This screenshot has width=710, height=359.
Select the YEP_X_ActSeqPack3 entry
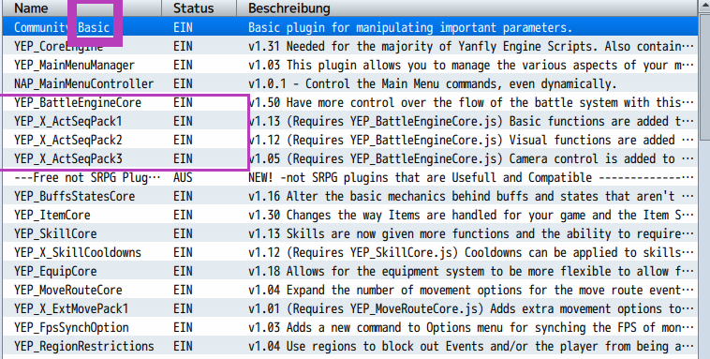(x=349, y=158)
